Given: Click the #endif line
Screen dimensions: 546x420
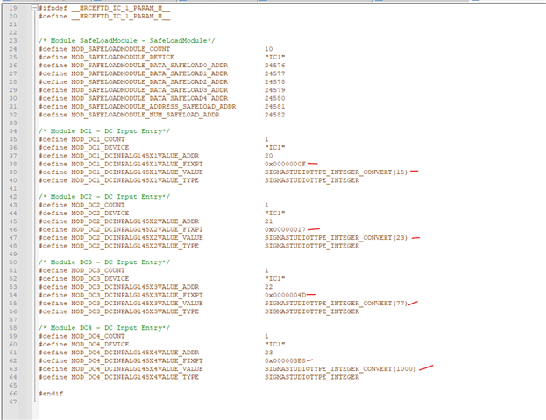Looking at the screenshot, I should coord(51,394).
